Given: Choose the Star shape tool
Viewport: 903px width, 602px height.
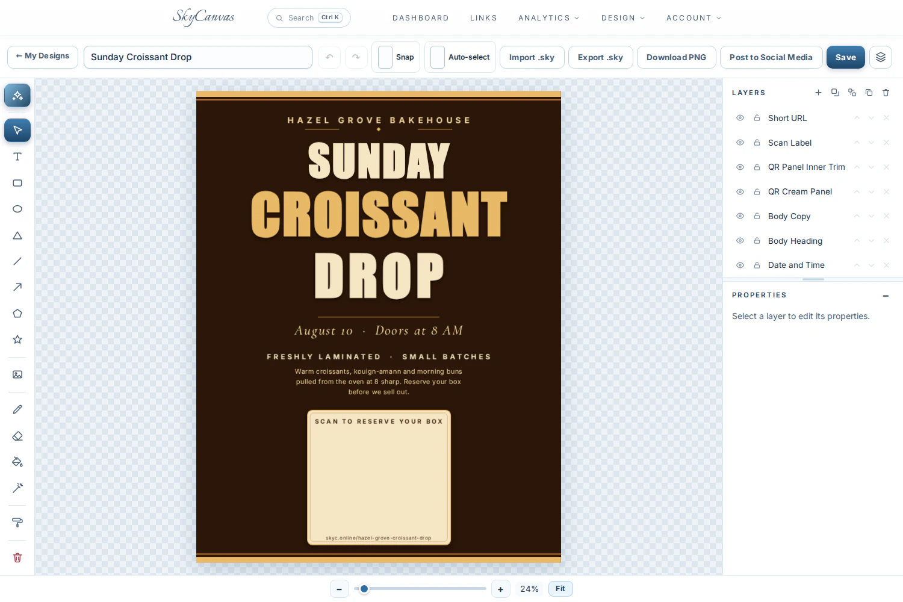Looking at the screenshot, I should coord(17,340).
